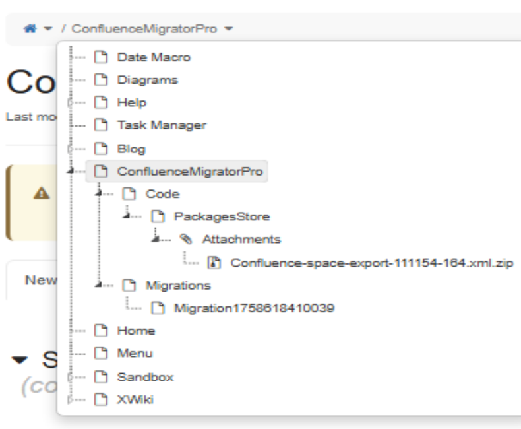Open the ConfluenceMigratorPro breadcrumb dropdown arrow
Screen dimensions: 521x429
click(x=228, y=30)
